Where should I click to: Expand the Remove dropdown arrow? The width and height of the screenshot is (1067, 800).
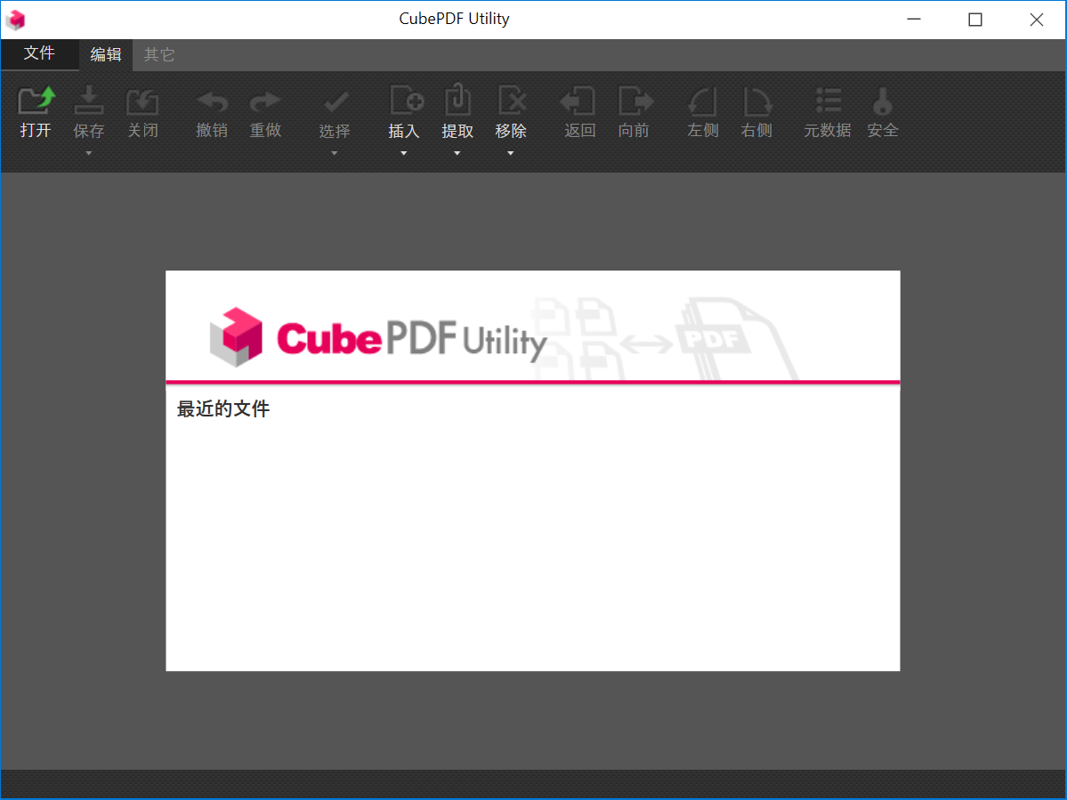tap(511, 152)
